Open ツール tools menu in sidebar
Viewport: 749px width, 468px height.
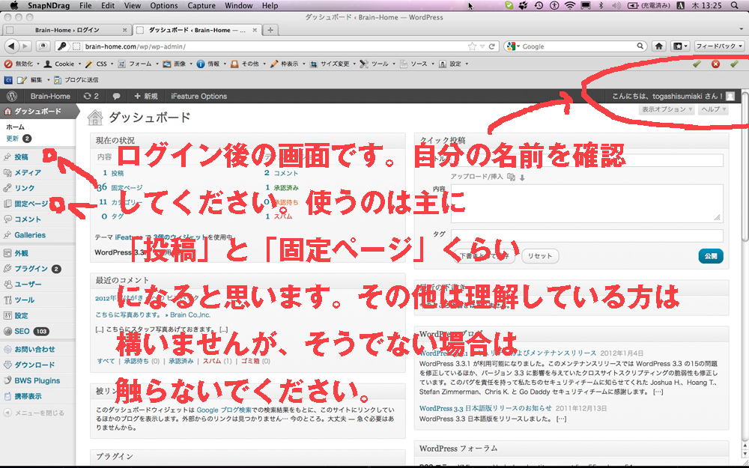[25, 300]
